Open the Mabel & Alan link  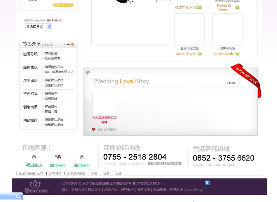(x=186, y=54)
